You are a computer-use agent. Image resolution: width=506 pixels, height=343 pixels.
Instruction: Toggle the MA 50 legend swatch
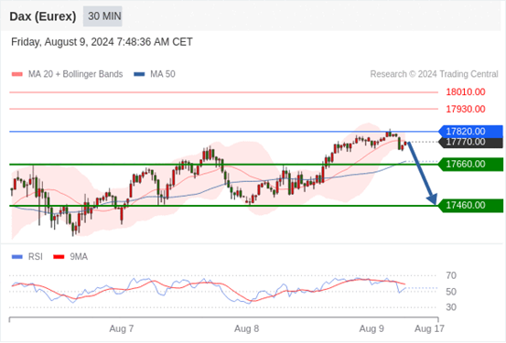(x=139, y=74)
